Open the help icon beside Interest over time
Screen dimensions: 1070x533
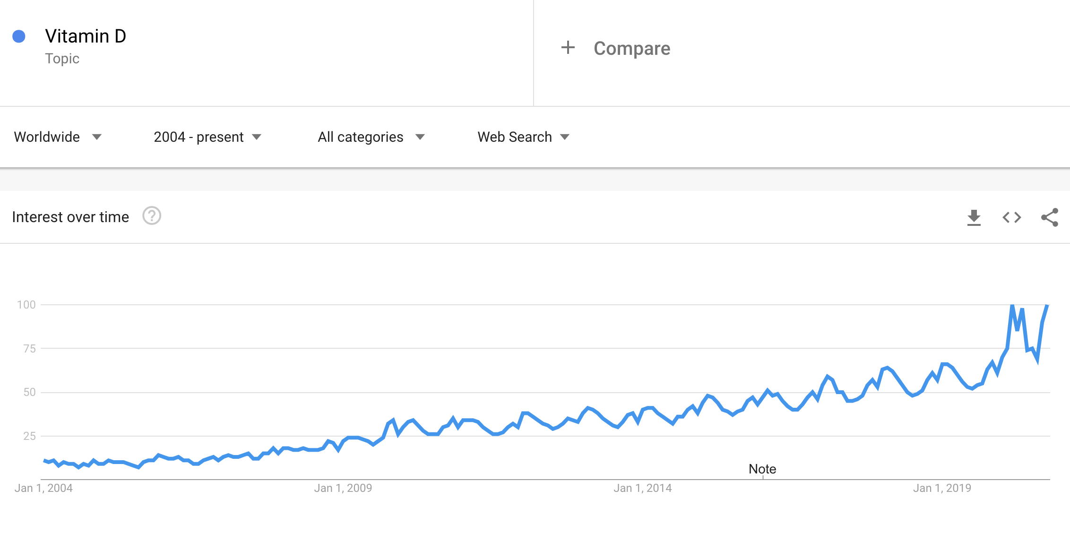[x=152, y=216]
